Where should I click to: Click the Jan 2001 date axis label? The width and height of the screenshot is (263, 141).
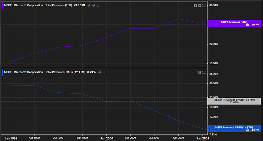(x=203, y=138)
